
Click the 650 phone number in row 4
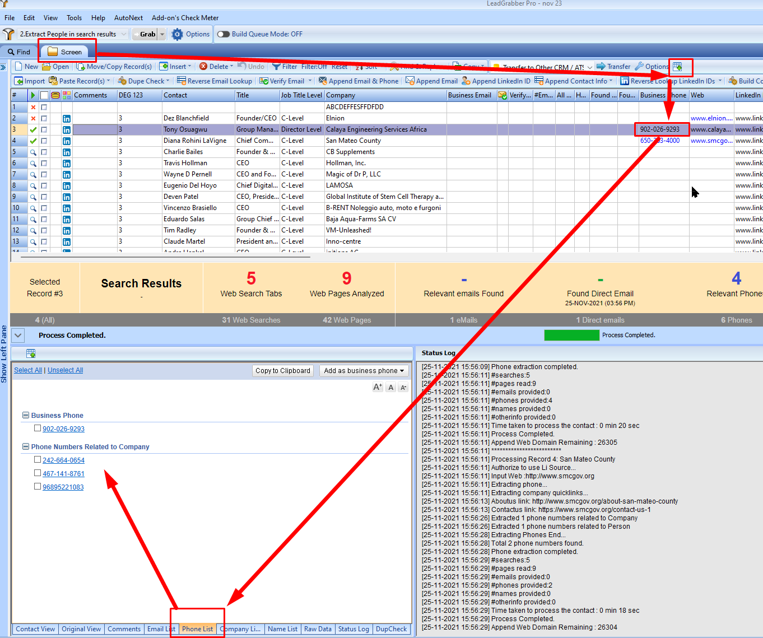[660, 141]
